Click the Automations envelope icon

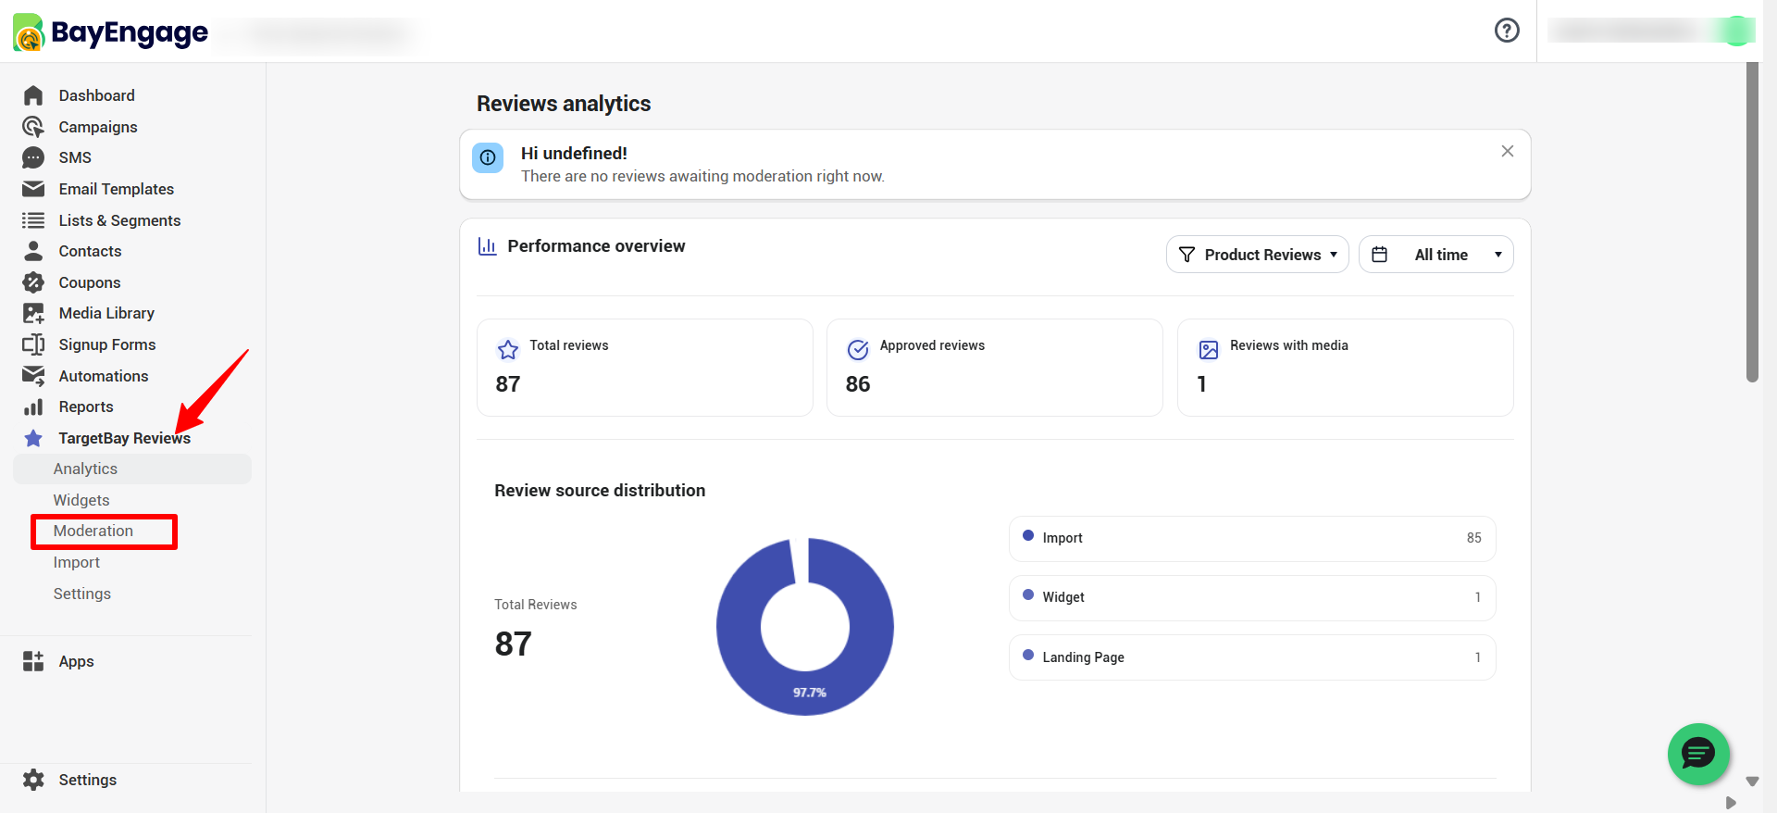(x=33, y=376)
